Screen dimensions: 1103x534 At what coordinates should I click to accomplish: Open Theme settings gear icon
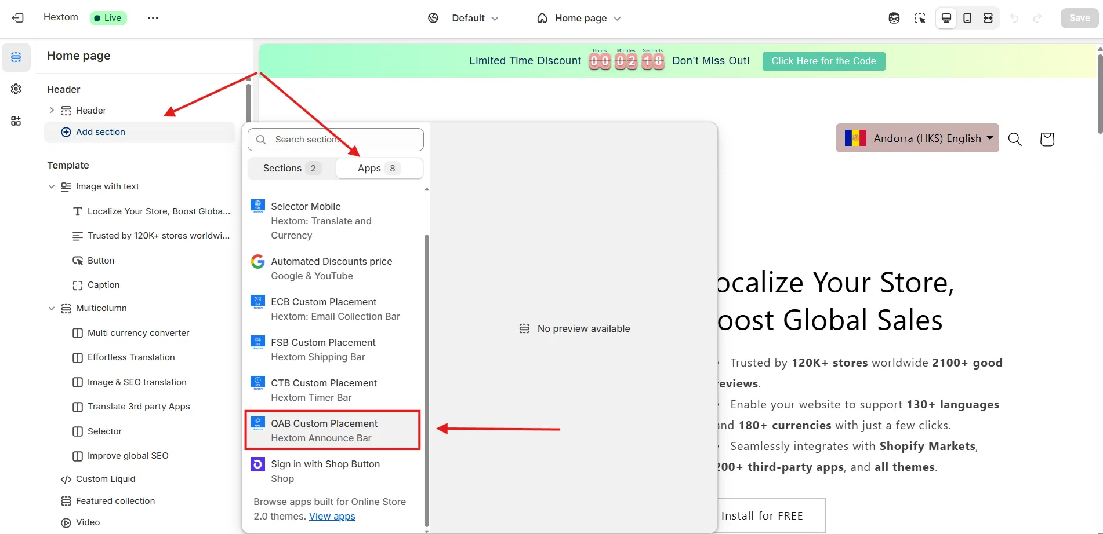click(16, 89)
